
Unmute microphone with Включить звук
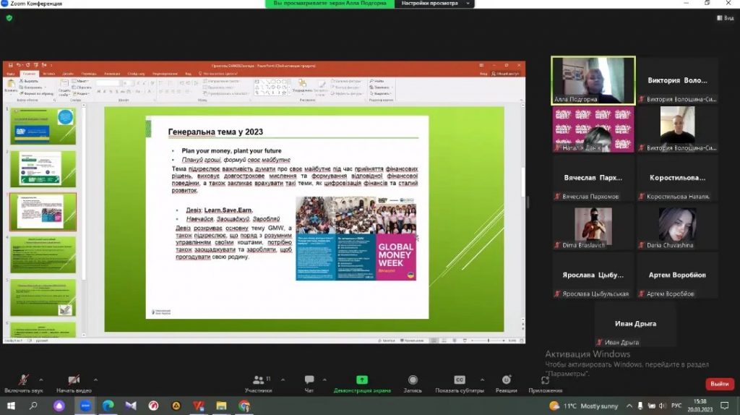tap(24, 380)
